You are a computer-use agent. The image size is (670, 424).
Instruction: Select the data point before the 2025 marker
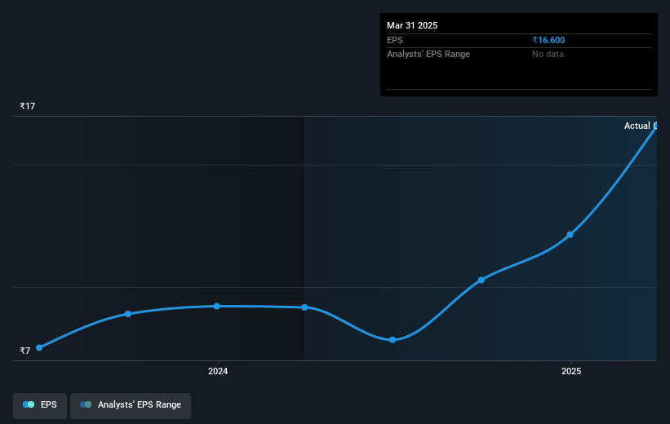tap(481, 280)
